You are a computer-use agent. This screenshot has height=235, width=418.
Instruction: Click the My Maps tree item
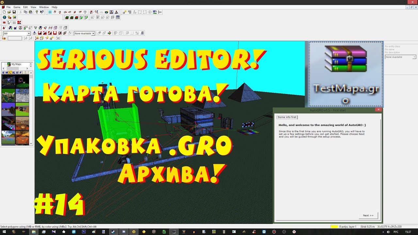point(16,64)
